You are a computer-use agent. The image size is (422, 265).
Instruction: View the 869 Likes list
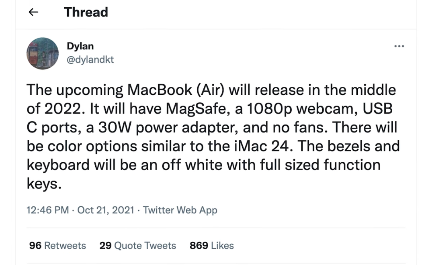211,245
